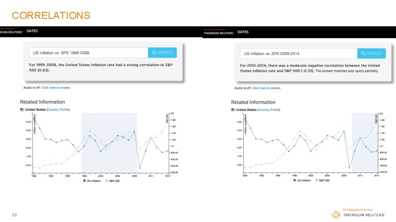Open Country Profile link in left panel
This screenshot has width=396, height=222.
coord(58,109)
